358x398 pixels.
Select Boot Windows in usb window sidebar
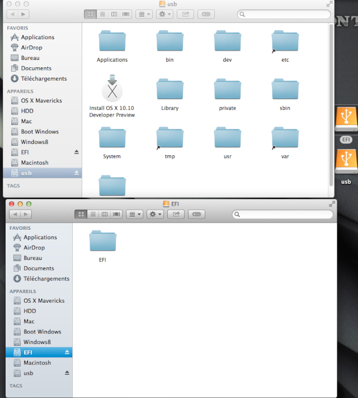(43, 132)
